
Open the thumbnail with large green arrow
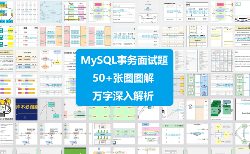coord(75,12)
